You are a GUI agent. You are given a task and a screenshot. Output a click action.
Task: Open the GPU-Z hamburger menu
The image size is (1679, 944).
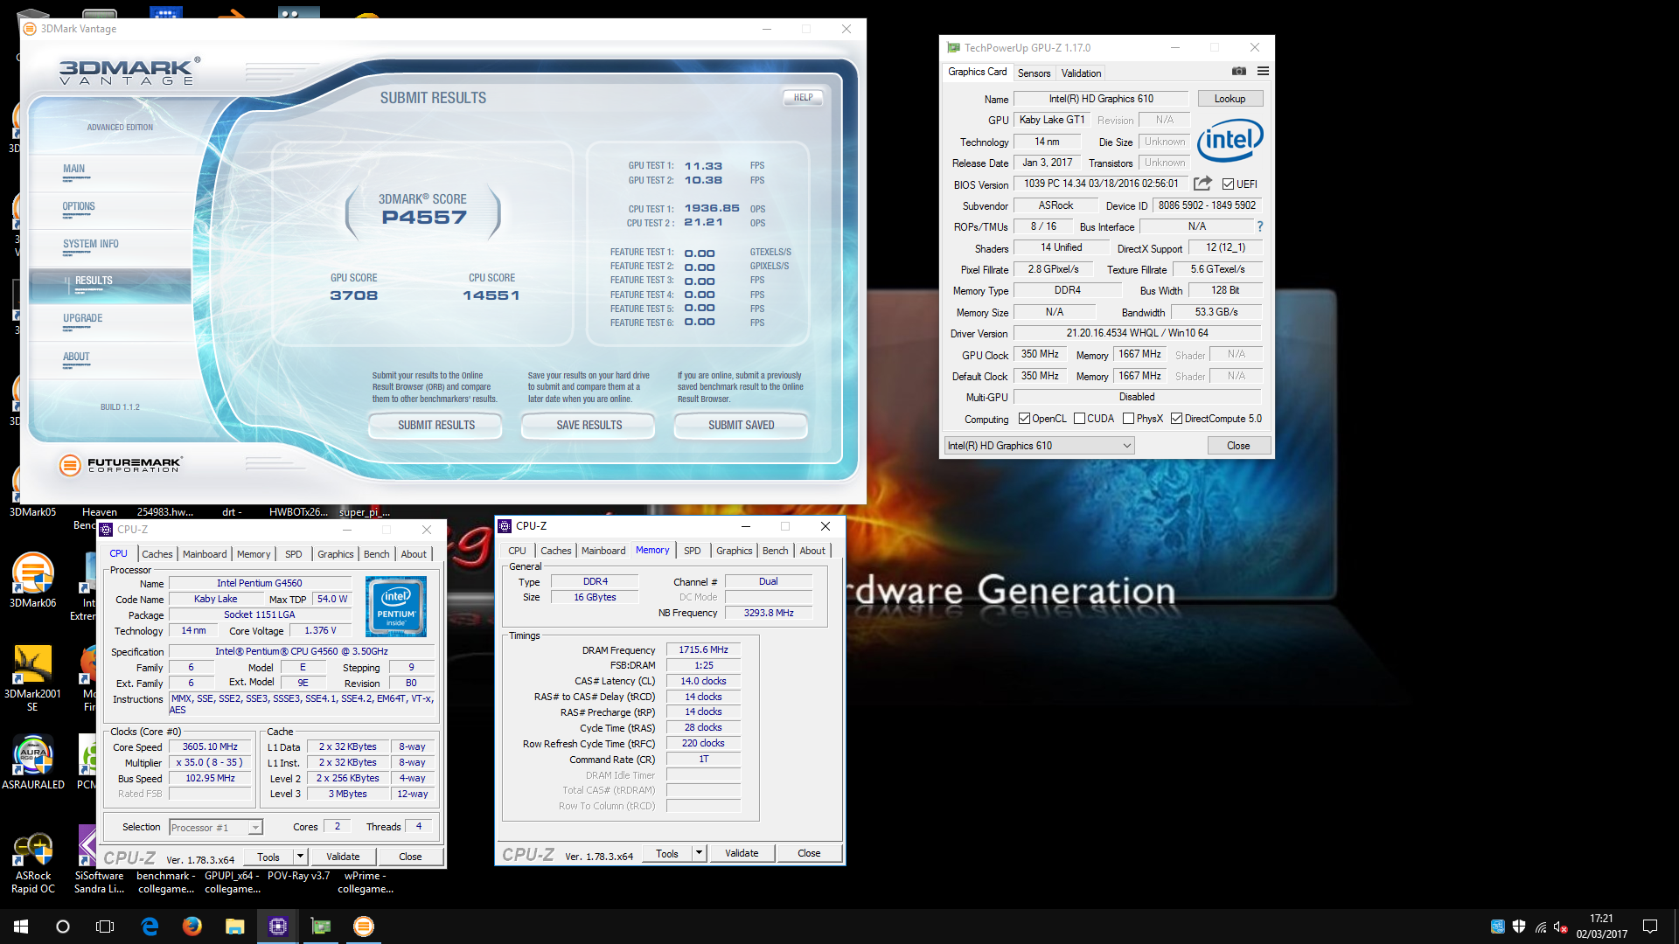pyautogui.click(x=1263, y=72)
